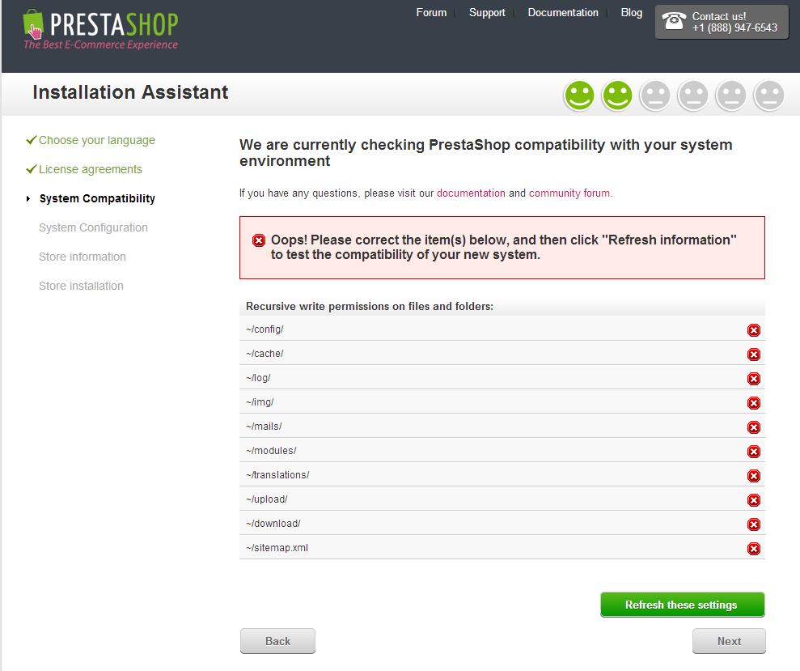800x671 pixels.
Task: Open the Blog link in header
Action: click(631, 13)
